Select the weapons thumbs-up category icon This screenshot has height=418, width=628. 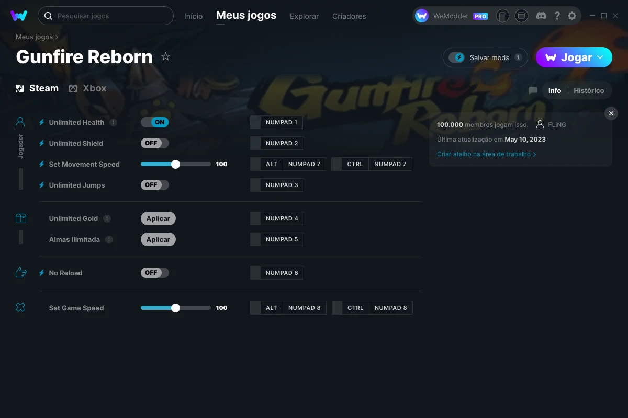21,272
